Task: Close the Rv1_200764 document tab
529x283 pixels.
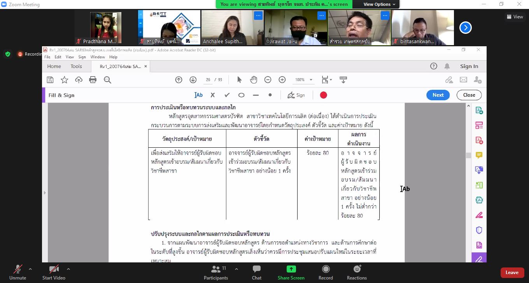Action: click(146, 66)
